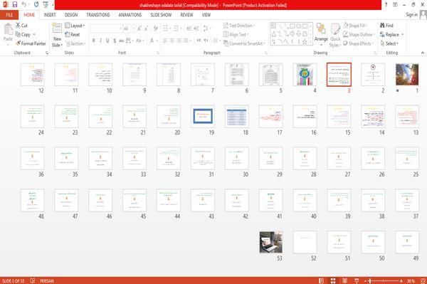Click the Redo button in title bar
Image resolution: width=427 pixels, height=284 pixels.
coord(36,5)
